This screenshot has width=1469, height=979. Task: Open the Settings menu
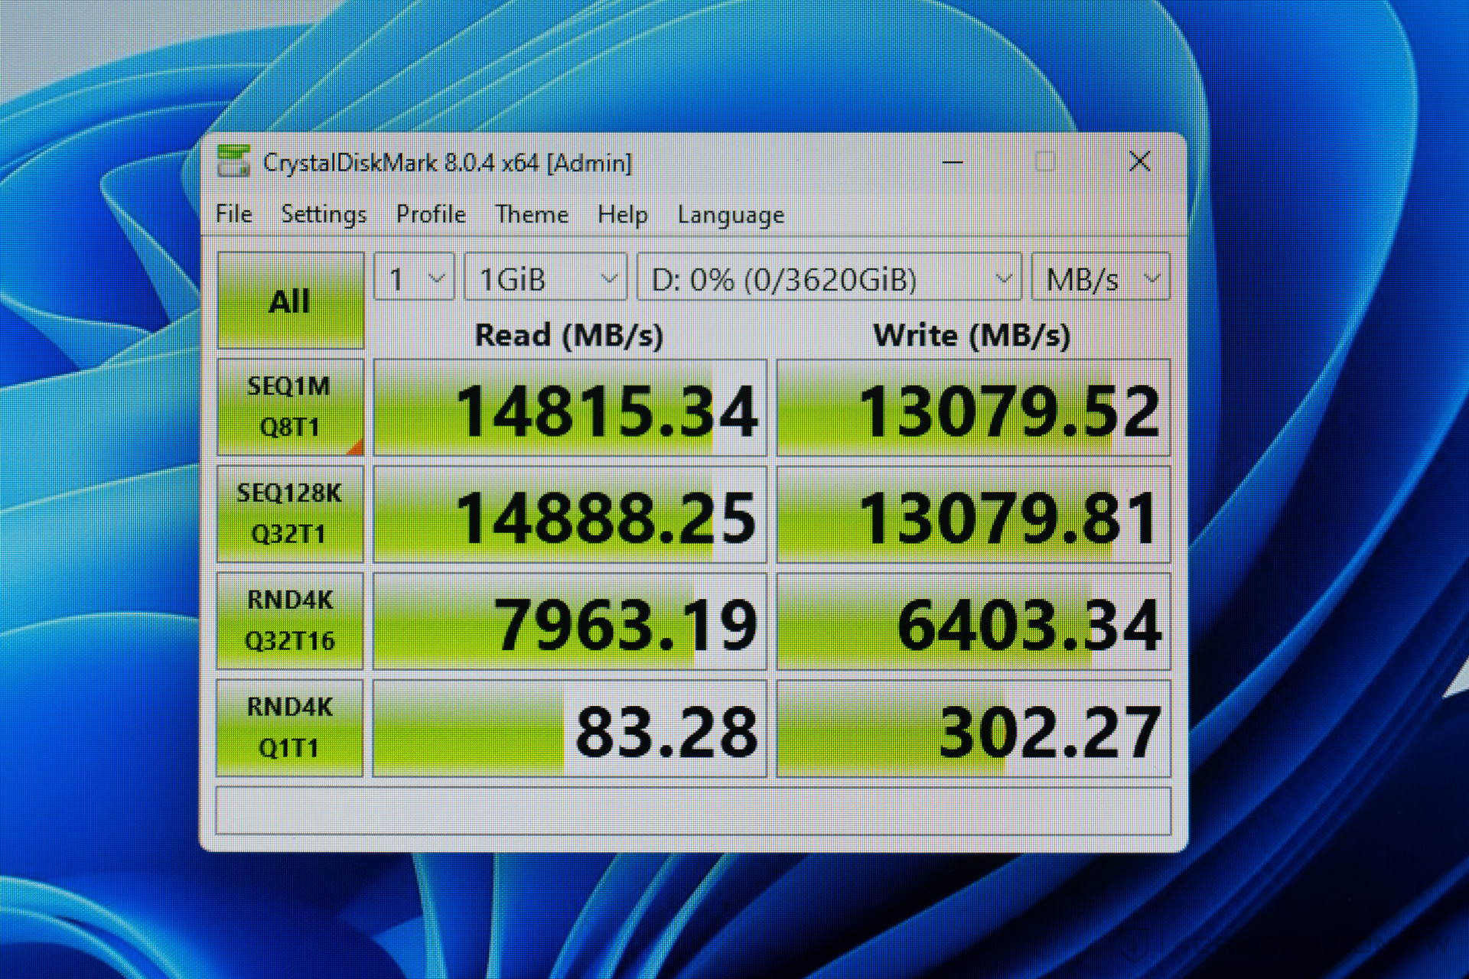(x=324, y=214)
